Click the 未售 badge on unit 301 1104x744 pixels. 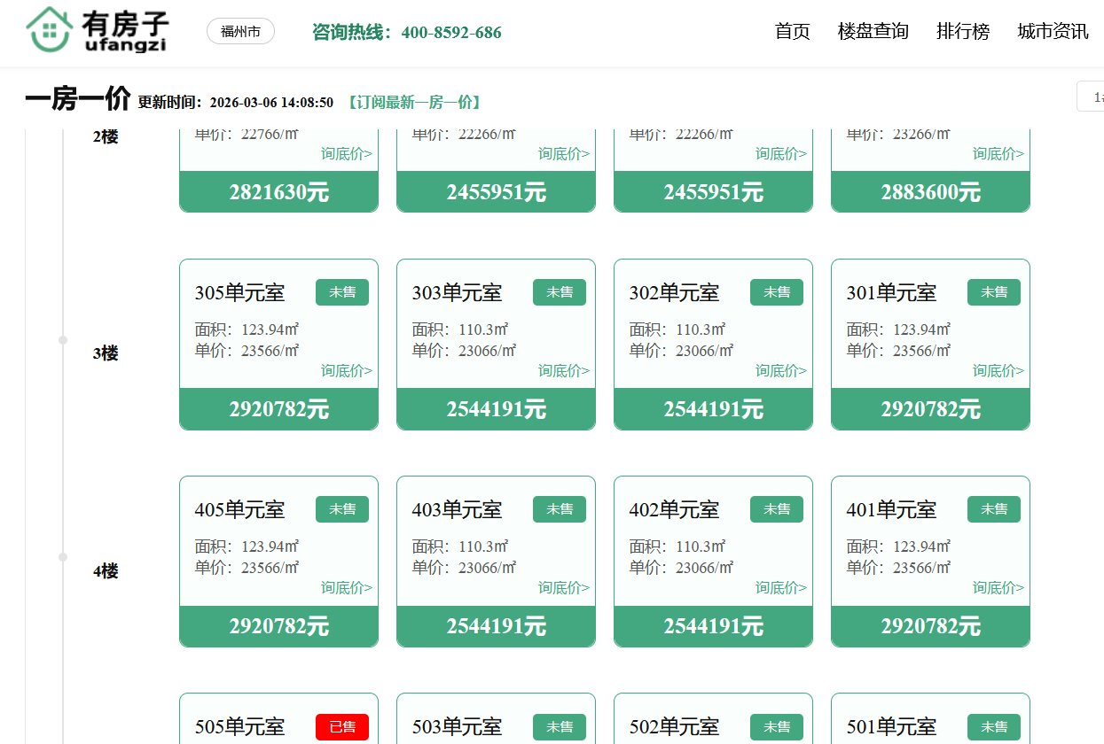point(993,292)
